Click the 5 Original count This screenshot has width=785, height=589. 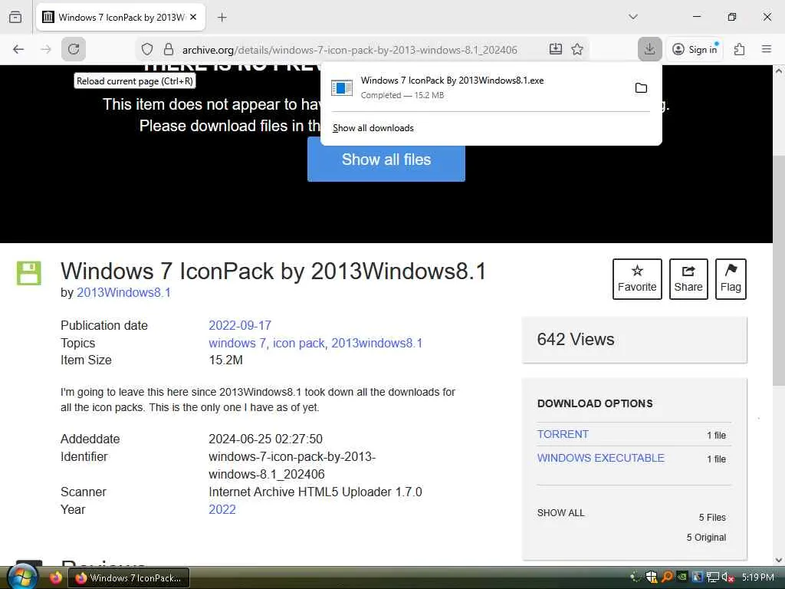coord(706,538)
